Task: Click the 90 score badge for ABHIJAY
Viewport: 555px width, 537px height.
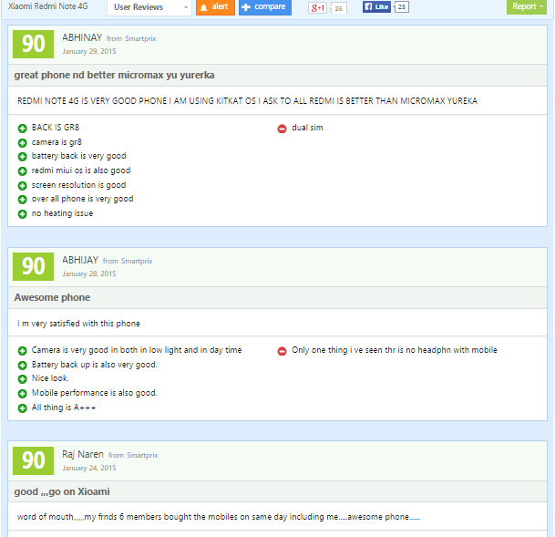Action: pos(34,266)
